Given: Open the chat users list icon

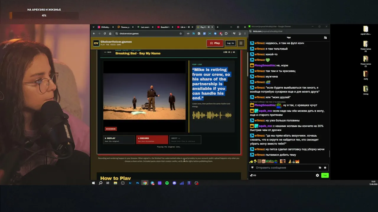Looking at the screenshot, I should [x=325, y=38].
